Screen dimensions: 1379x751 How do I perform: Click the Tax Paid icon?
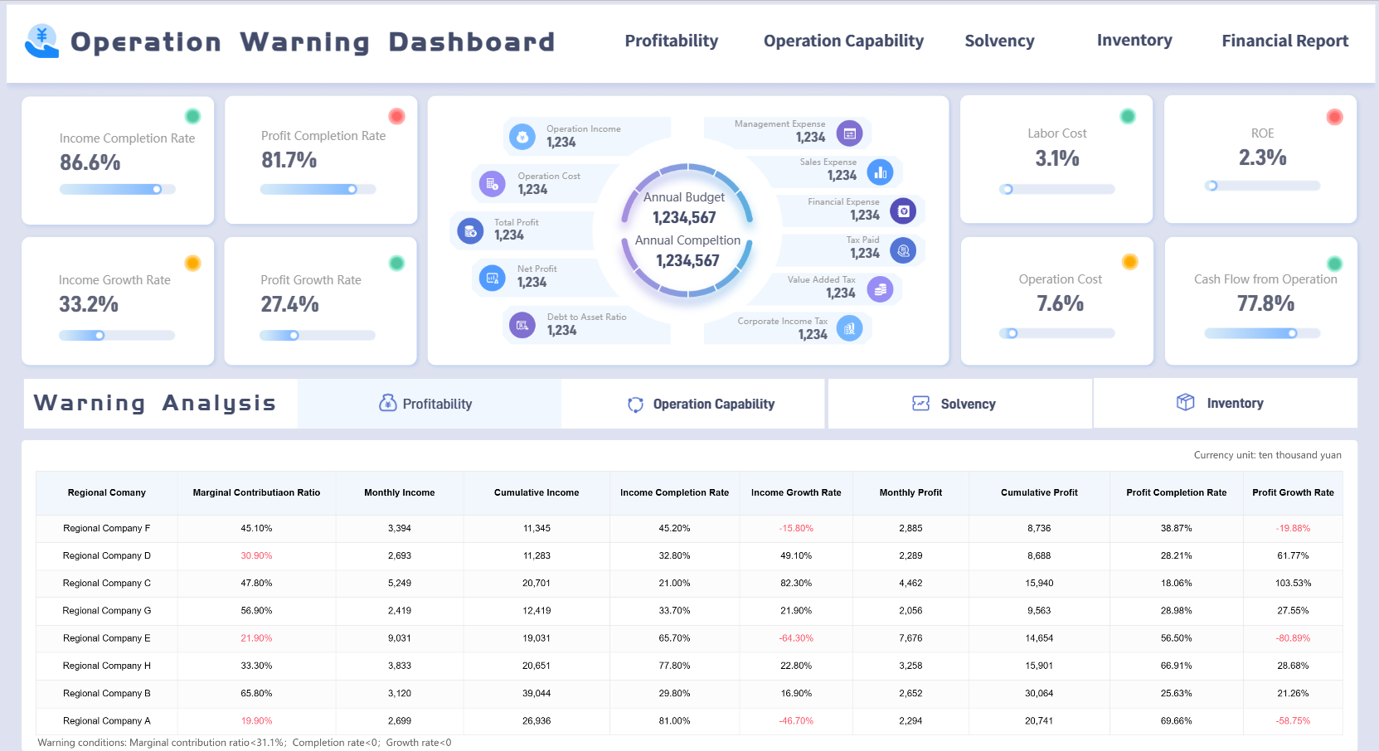pos(901,250)
